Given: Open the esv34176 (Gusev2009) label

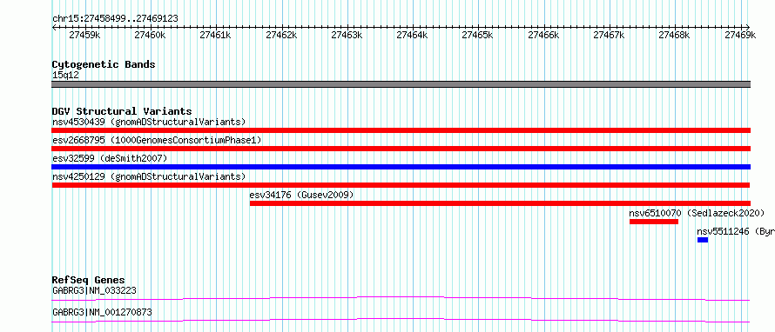Looking at the screenshot, I should pos(301,195).
